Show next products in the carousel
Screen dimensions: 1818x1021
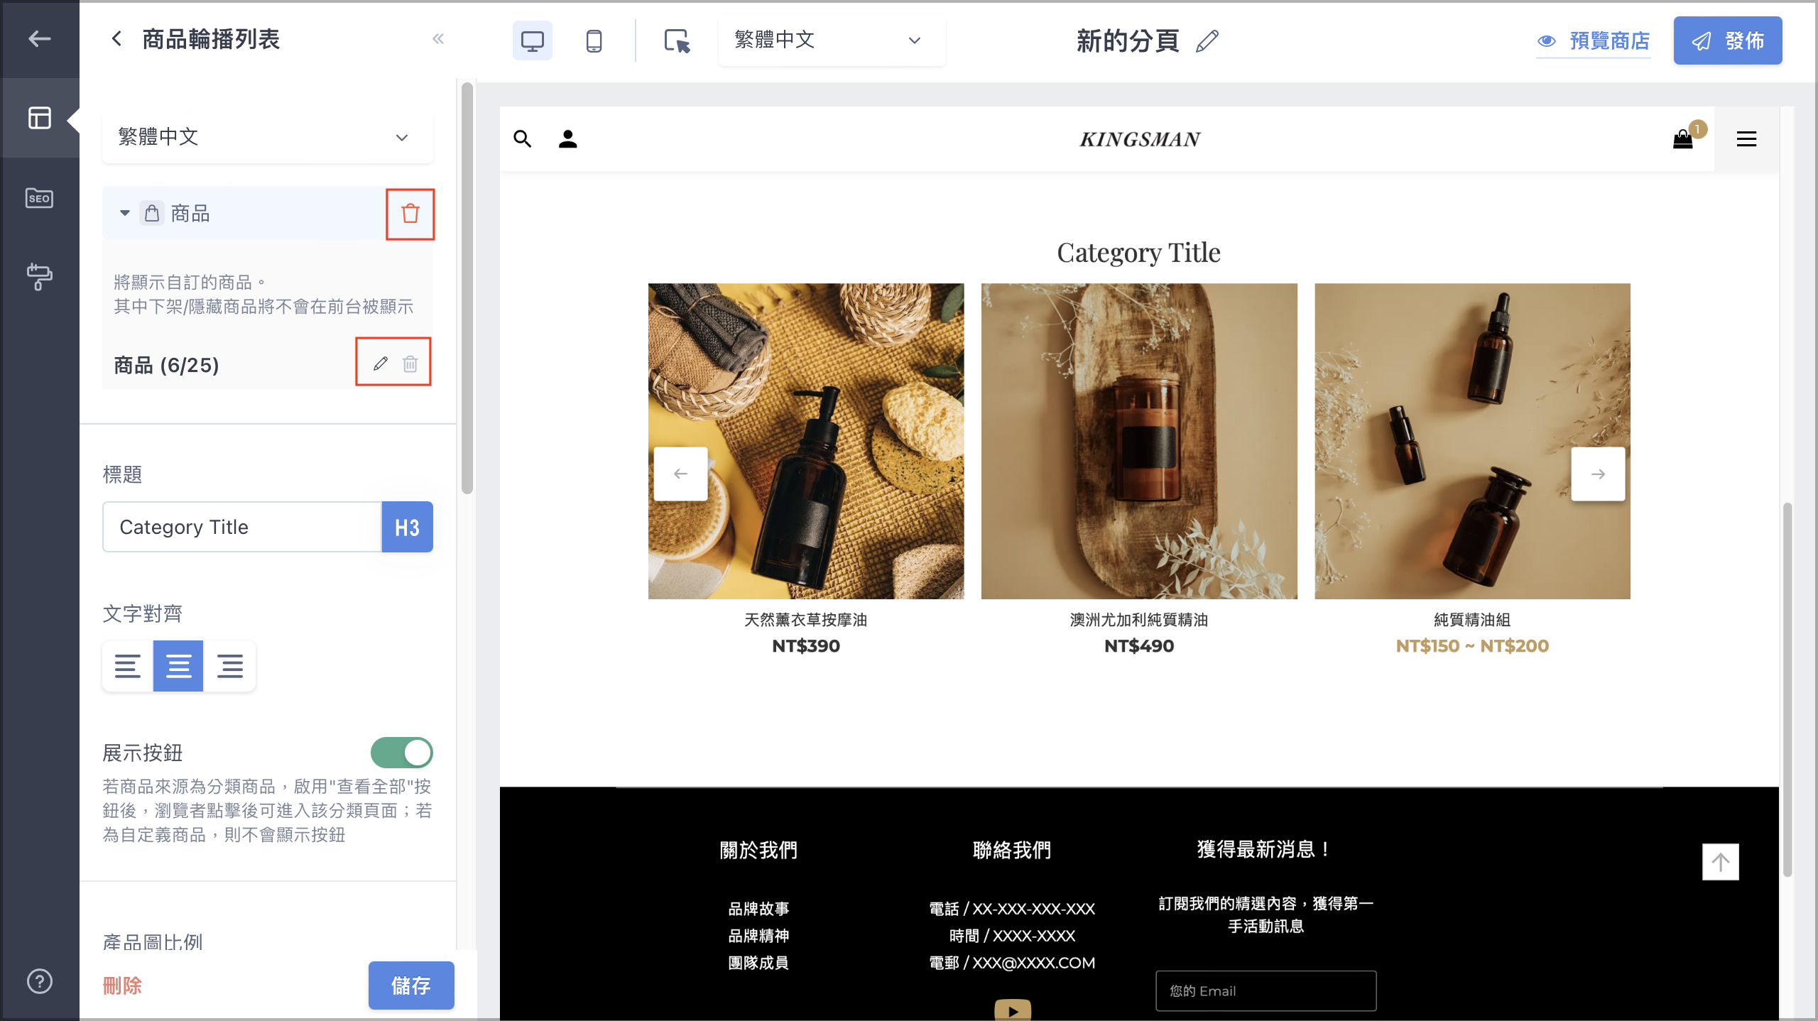[x=1598, y=474]
